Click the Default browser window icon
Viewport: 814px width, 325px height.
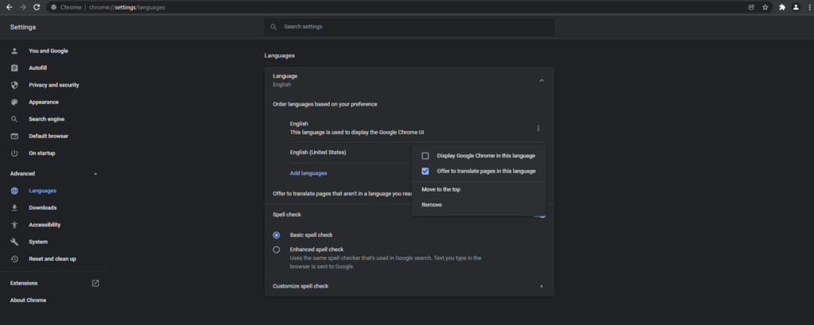[x=14, y=136]
